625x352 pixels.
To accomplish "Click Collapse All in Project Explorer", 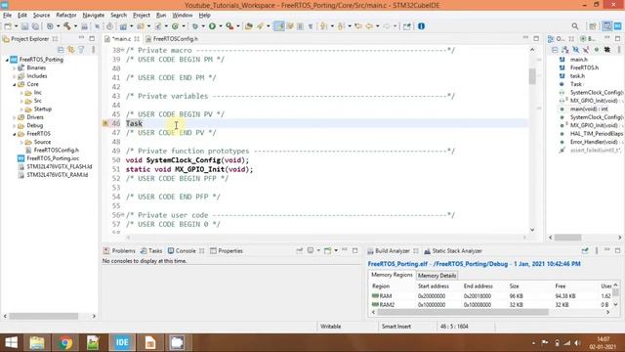I will (61, 50).
